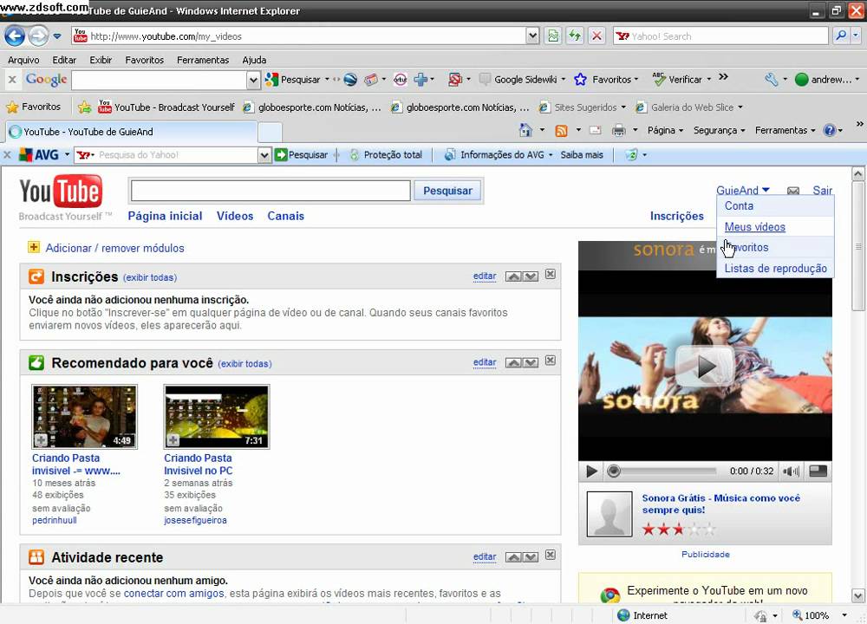Click the Sair link

[822, 190]
